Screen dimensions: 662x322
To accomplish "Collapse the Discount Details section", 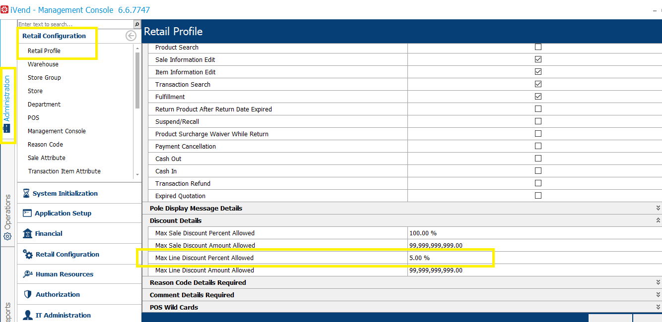I will (658, 220).
